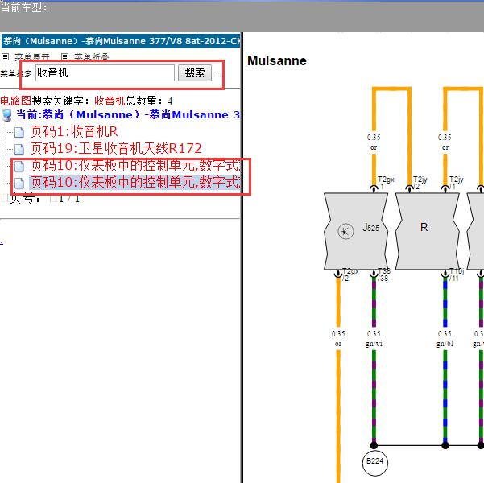Click the gn/bl wire label
Screen dimensions: 484x483
pos(445,344)
